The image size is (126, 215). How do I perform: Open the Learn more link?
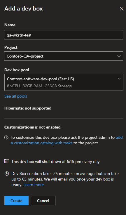click(34, 185)
